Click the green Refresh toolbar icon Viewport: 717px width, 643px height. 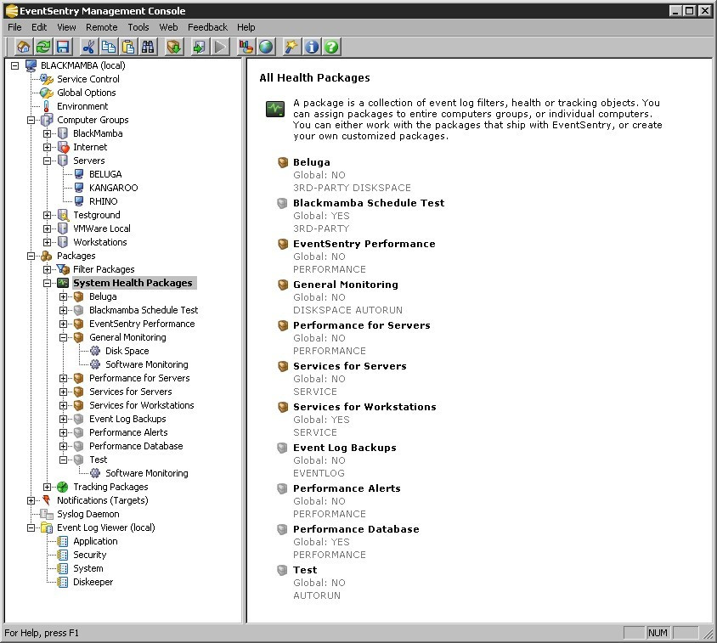(x=43, y=47)
